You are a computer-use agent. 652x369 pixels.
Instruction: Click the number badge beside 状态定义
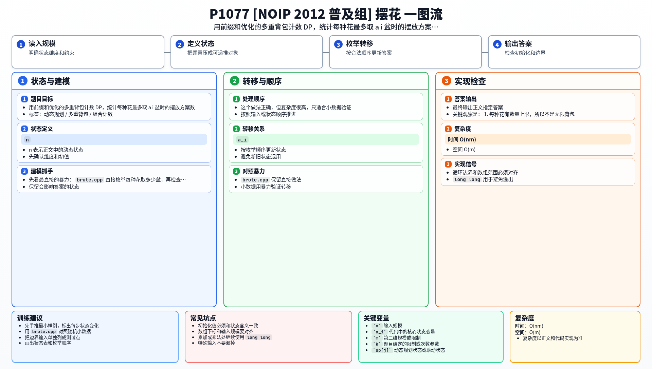point(24,129)
